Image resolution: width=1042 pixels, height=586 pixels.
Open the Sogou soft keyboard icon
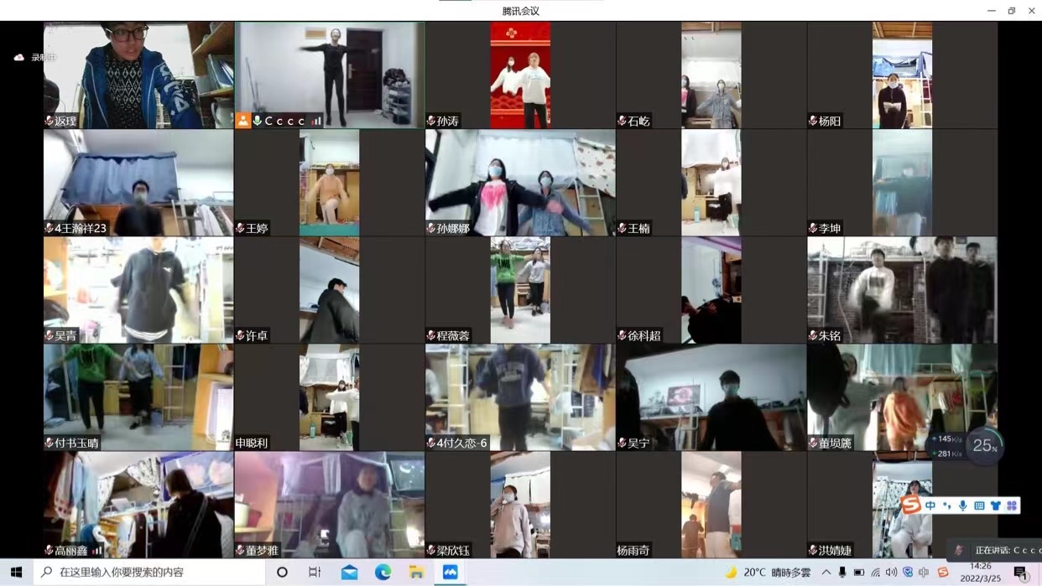click(979, 506)
